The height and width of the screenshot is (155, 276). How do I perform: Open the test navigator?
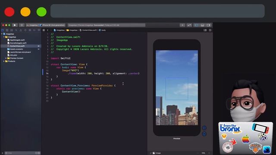click(25, 30)
